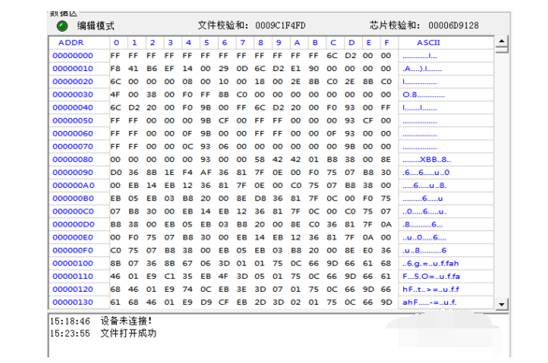Click column header A
Screen dimensions: 548x363
coord(296,43)
